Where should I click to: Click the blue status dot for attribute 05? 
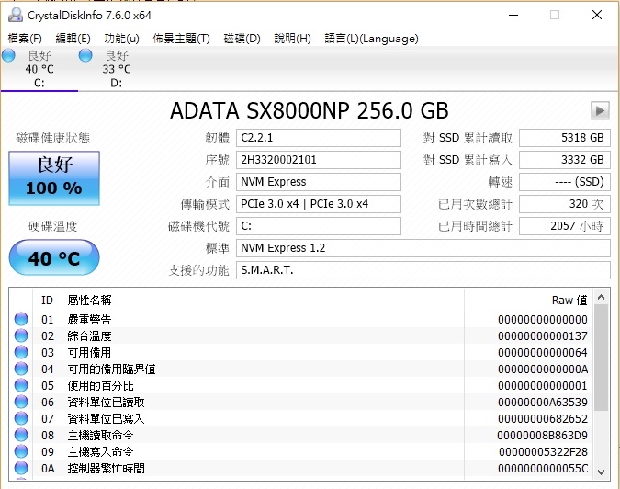[x=21, y=385]
